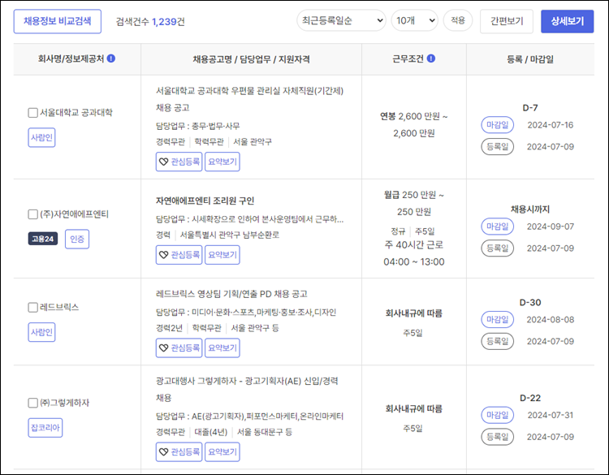The height and width of the screenshot is (475, 609).
Task: Tick the (주)자연애에프엔티 checkbox
Action: coord(33,214)
